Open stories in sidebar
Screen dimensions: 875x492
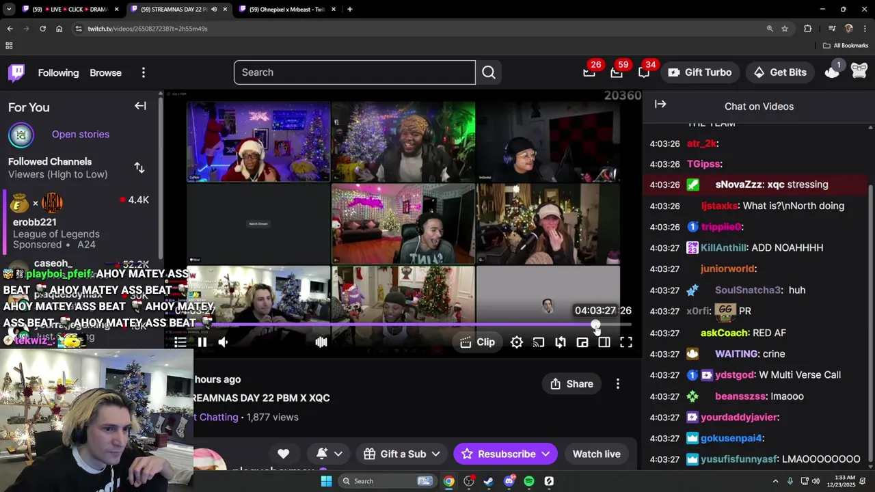81,134
